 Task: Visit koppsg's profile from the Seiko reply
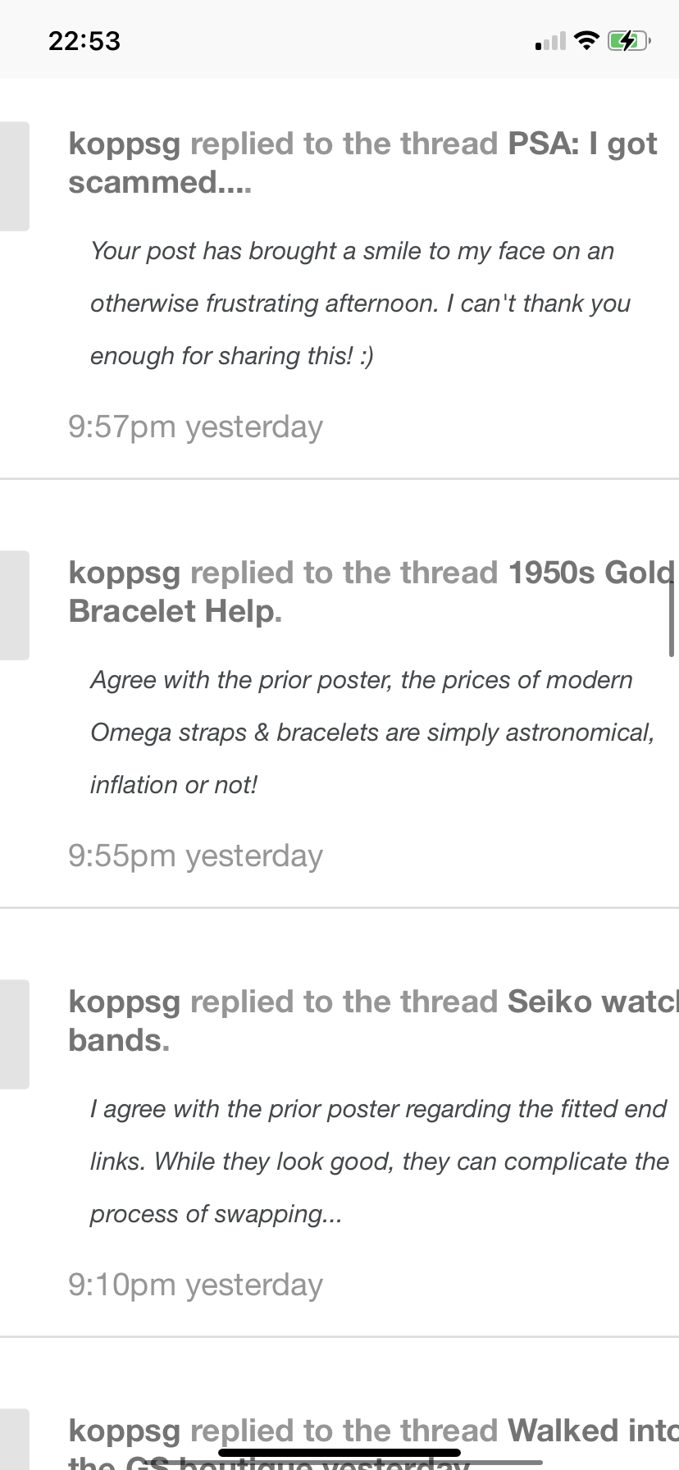coord(124,1002)
